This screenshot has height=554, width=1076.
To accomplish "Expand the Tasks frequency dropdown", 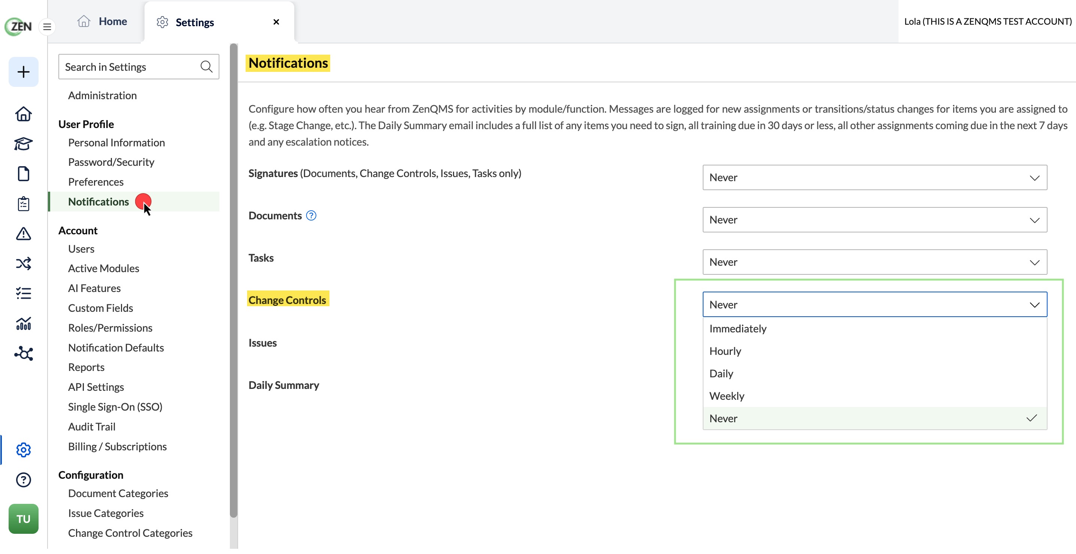I will (x=875, y=262).
